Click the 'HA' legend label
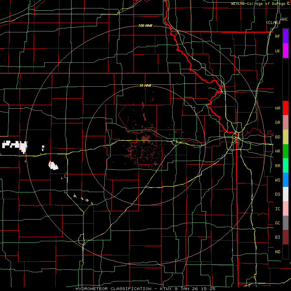The height and width of the screenshot is (291, 291). tap(277, 108)
